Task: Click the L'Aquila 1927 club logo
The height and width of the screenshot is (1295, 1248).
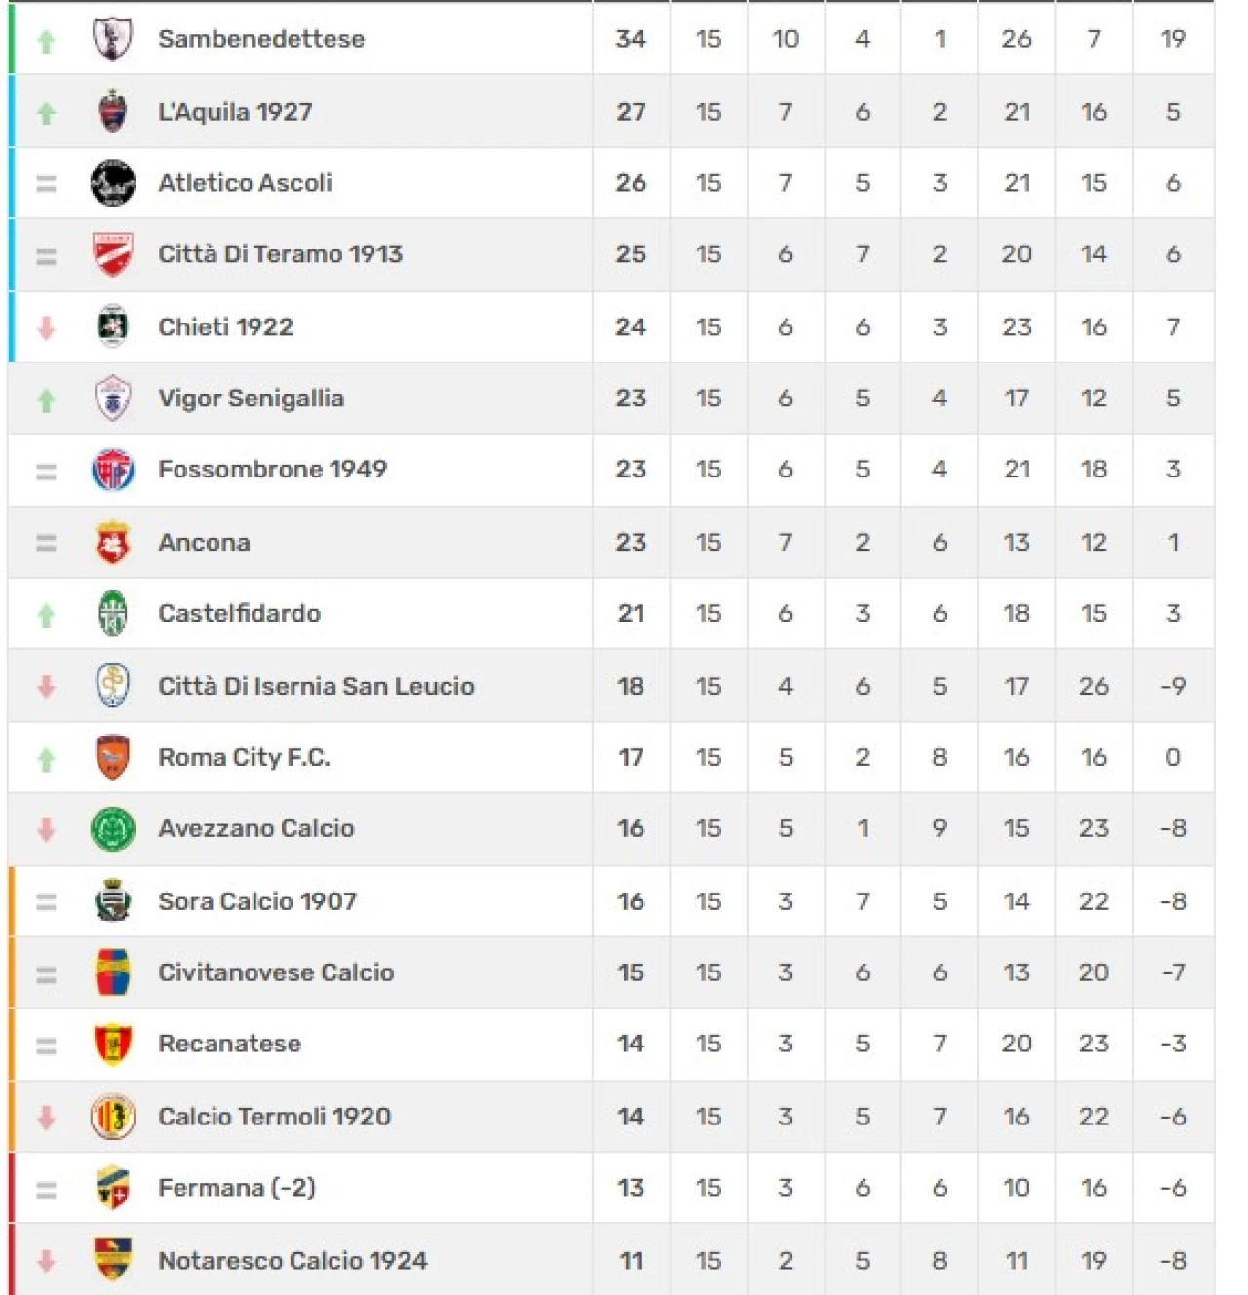Action: coord(112,111)
